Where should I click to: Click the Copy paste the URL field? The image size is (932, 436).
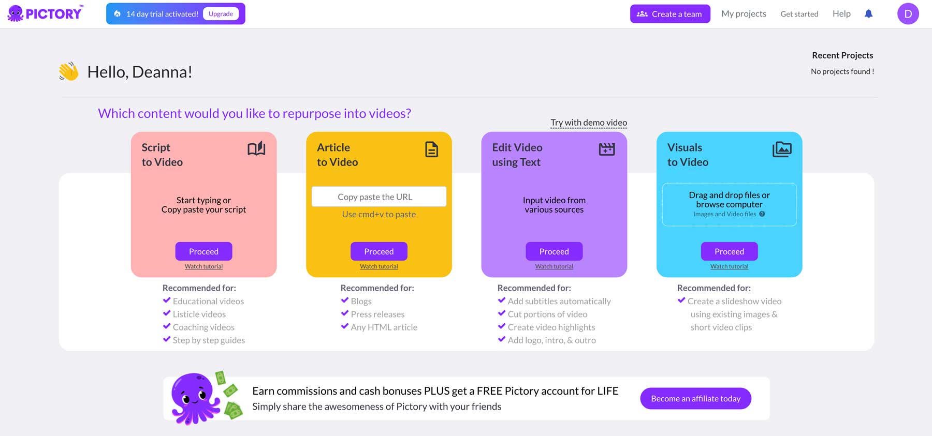pos(378,197)
